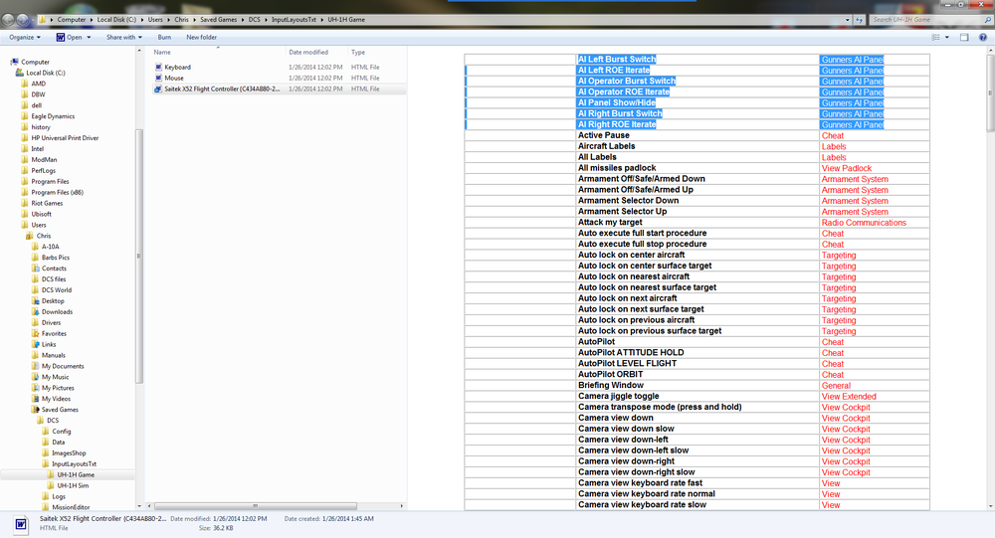The height and width of the screenshot is (538, 995).
Task: Click the Saved Games breadcrumb segment
Action: [218, 20]
